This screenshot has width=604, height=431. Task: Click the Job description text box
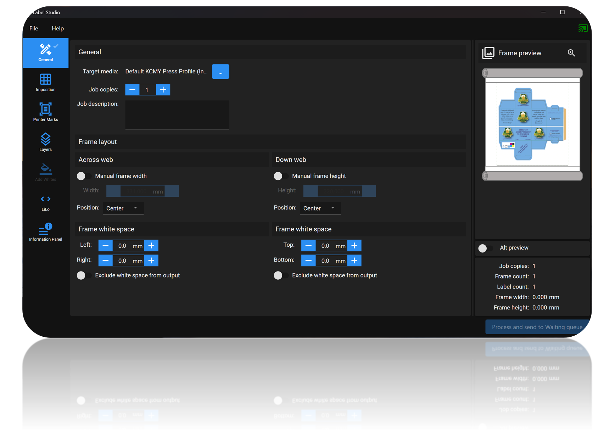tap(177, 115)
